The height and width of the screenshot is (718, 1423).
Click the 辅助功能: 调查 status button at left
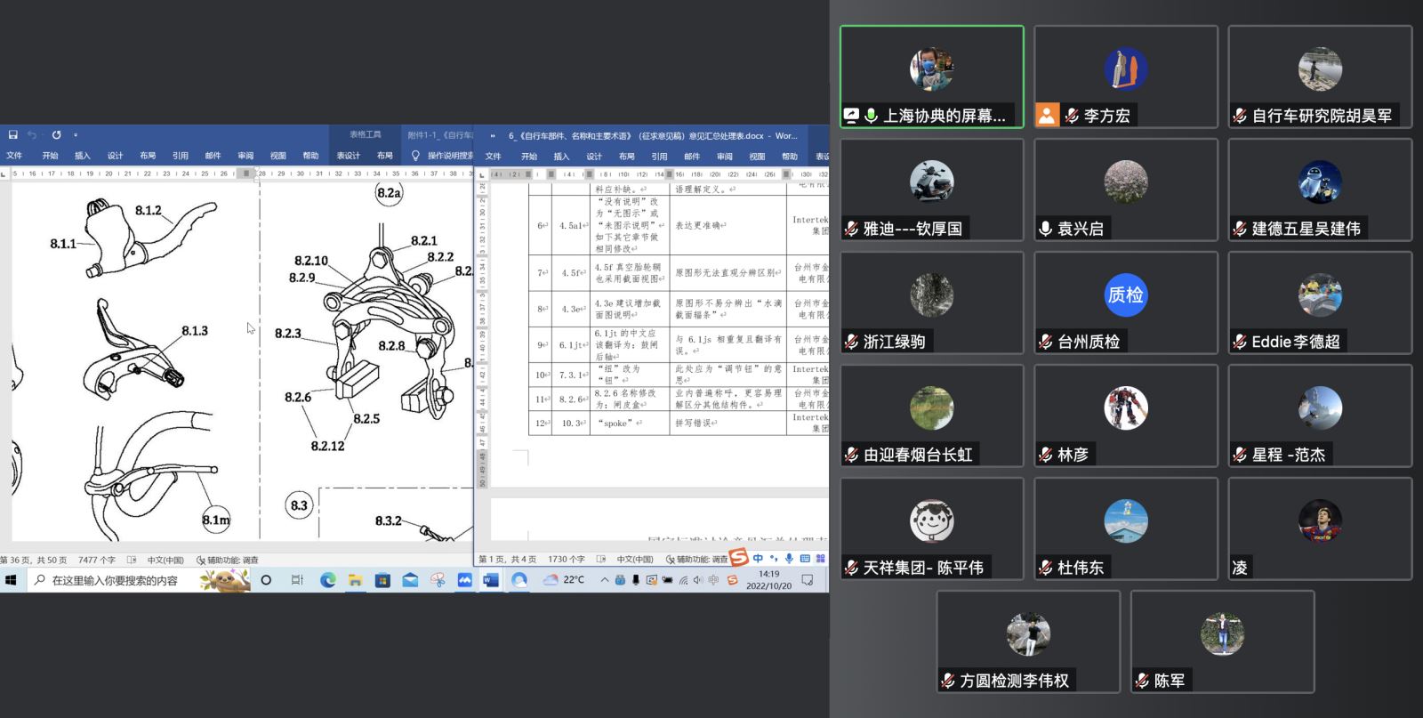pos(227,561)
